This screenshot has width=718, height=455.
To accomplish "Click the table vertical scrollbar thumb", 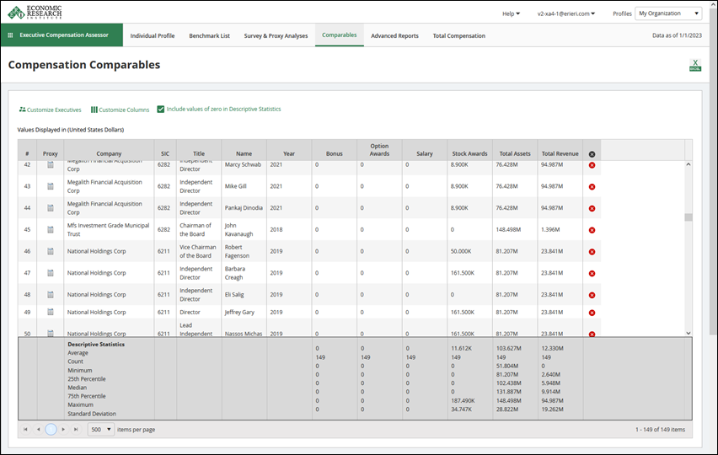I will coord(689,217).
